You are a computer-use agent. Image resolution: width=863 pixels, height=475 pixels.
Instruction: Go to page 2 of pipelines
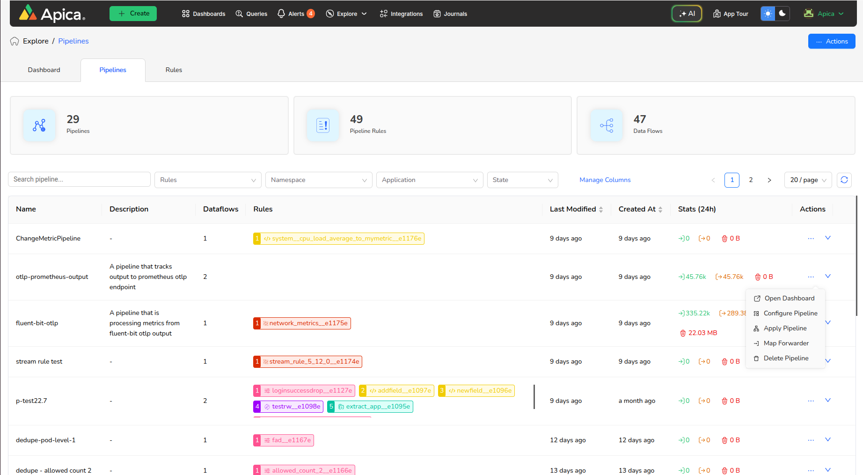tap(751, 180)
